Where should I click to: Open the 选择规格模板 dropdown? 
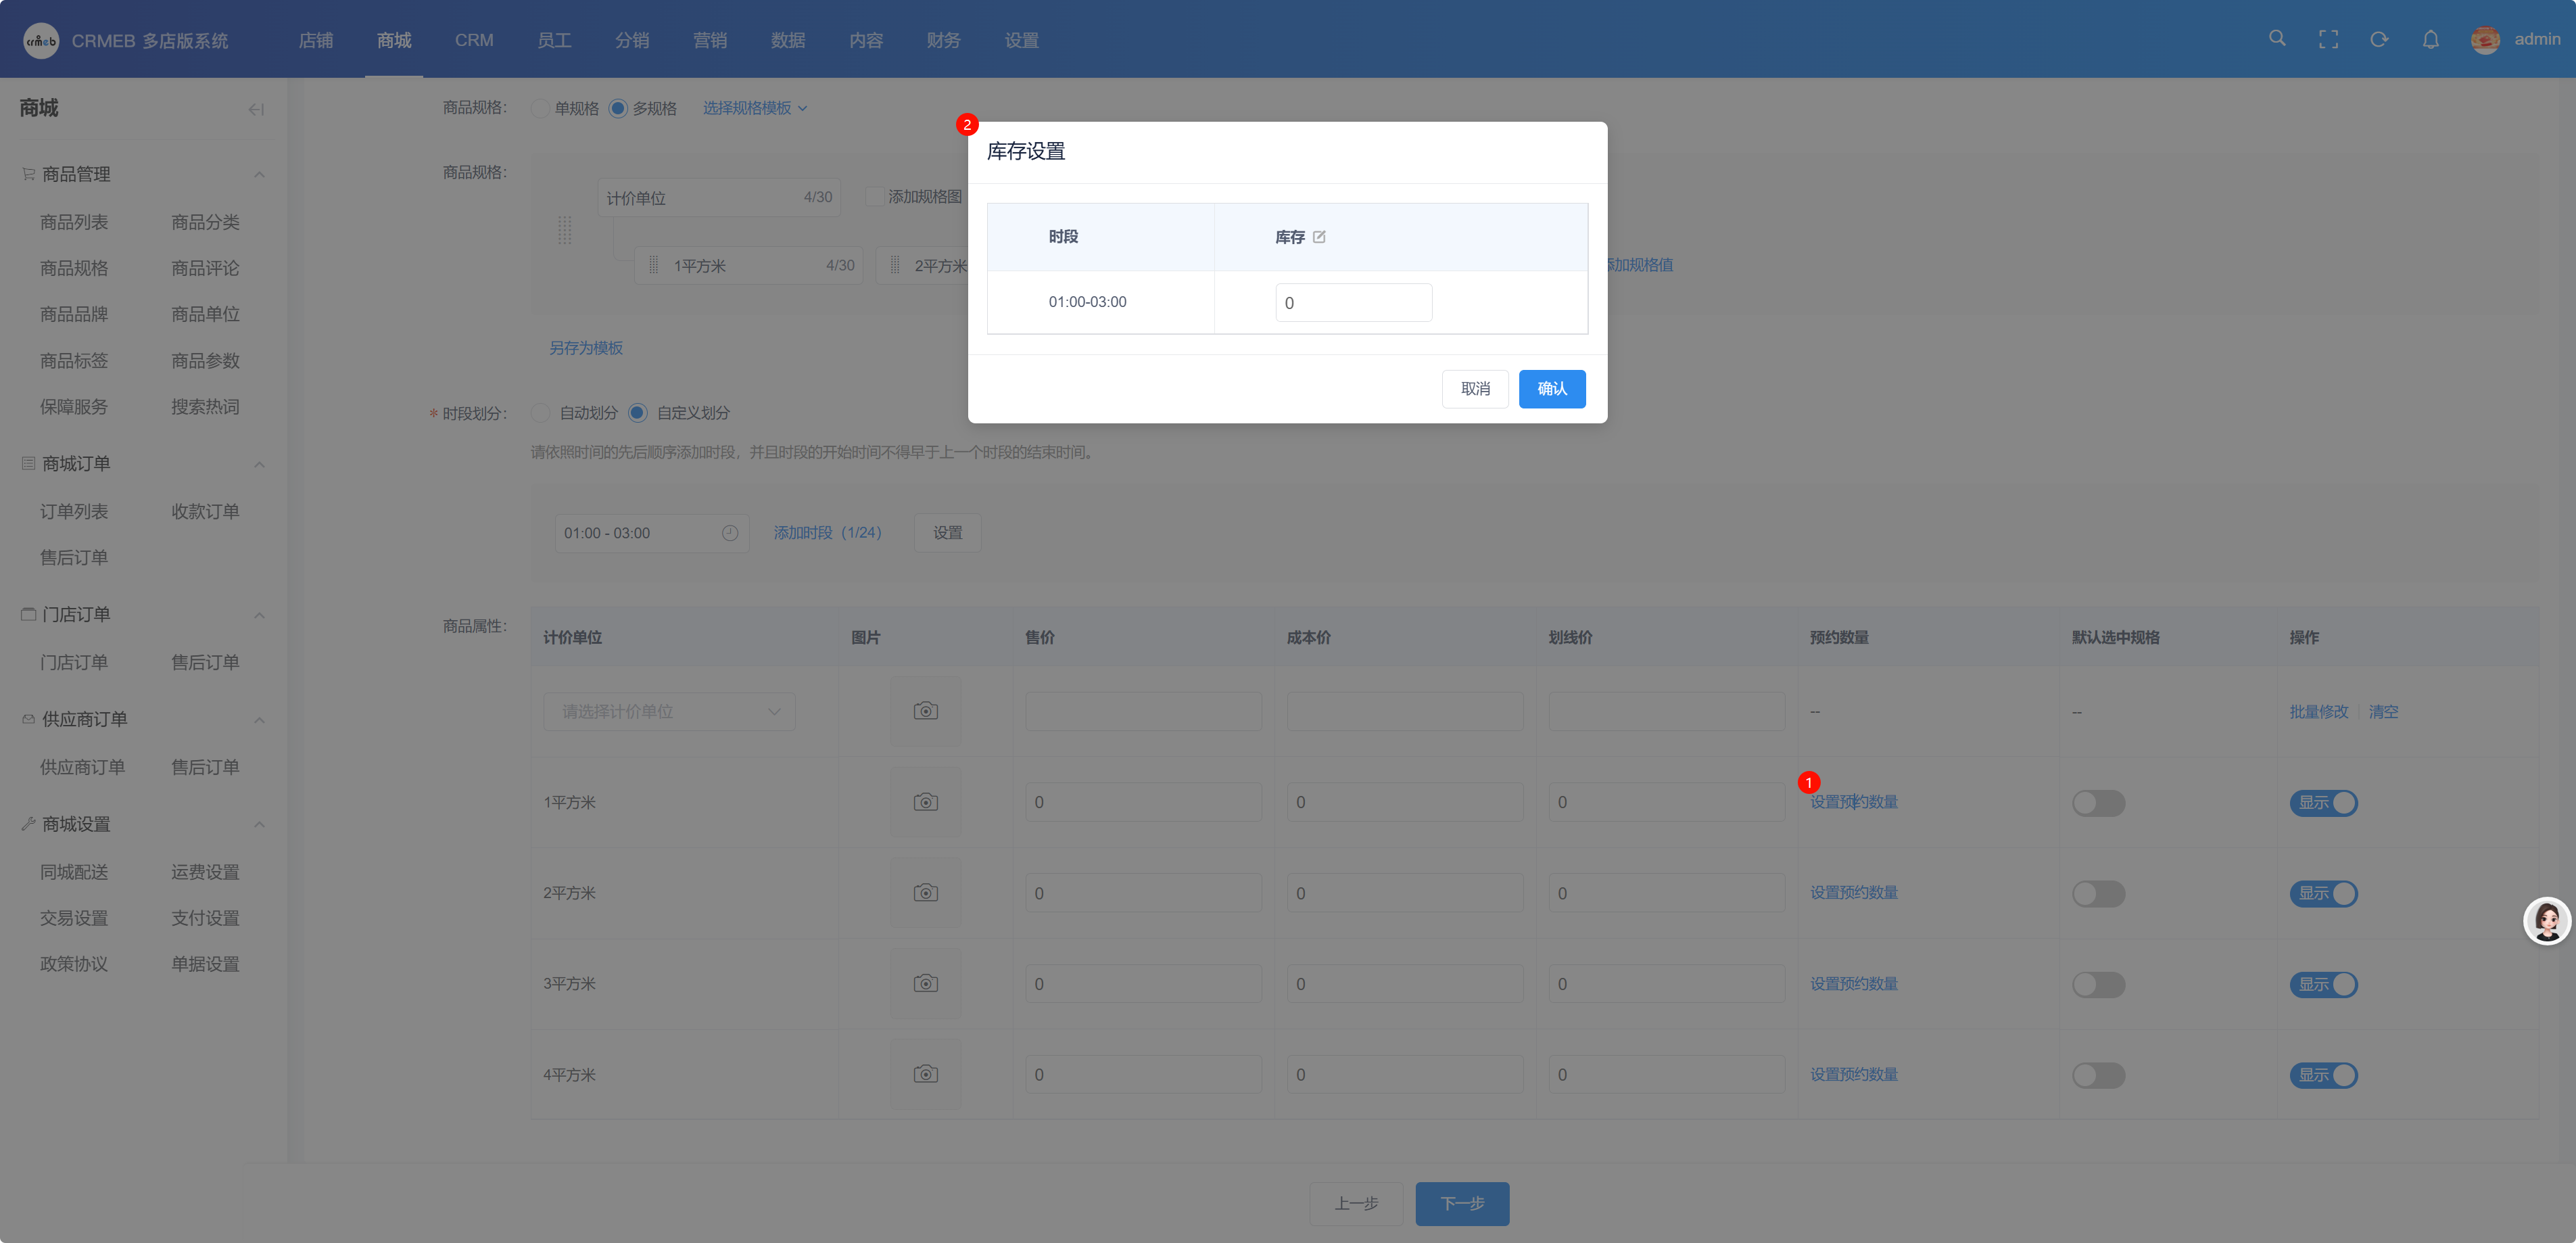(x=754, y=108)
